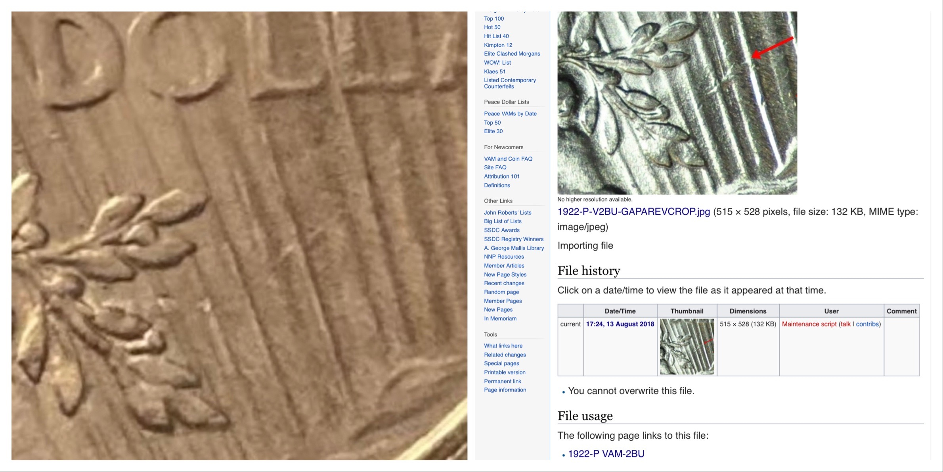Open the New Page Styles link
Viewport: 943px width, 472px height.
[505, 275]
